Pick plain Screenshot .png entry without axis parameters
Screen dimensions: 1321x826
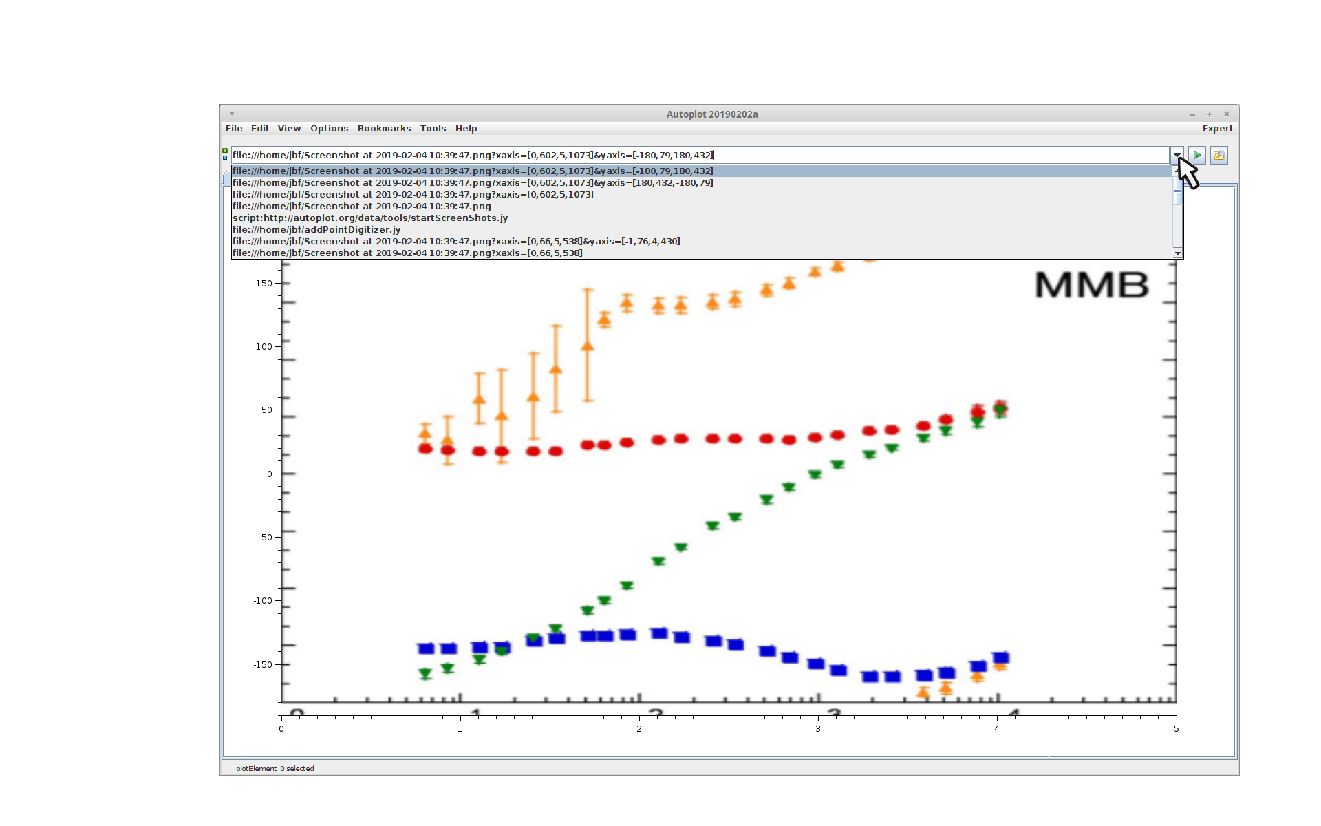[x=362, y=206]
